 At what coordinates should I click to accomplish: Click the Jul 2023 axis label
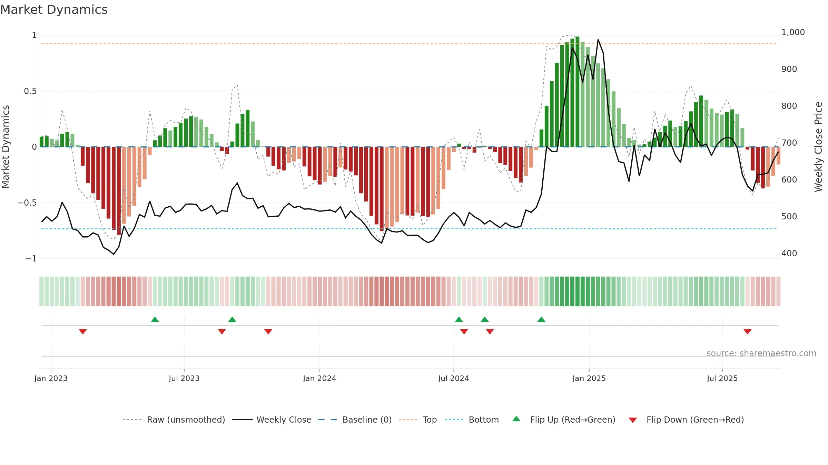(184, 378)
